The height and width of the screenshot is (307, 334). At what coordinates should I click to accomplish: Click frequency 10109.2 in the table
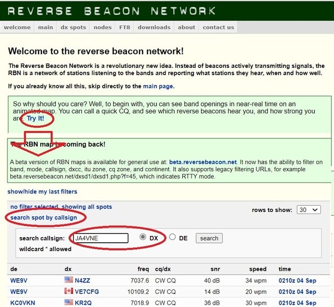coord(138,292)
